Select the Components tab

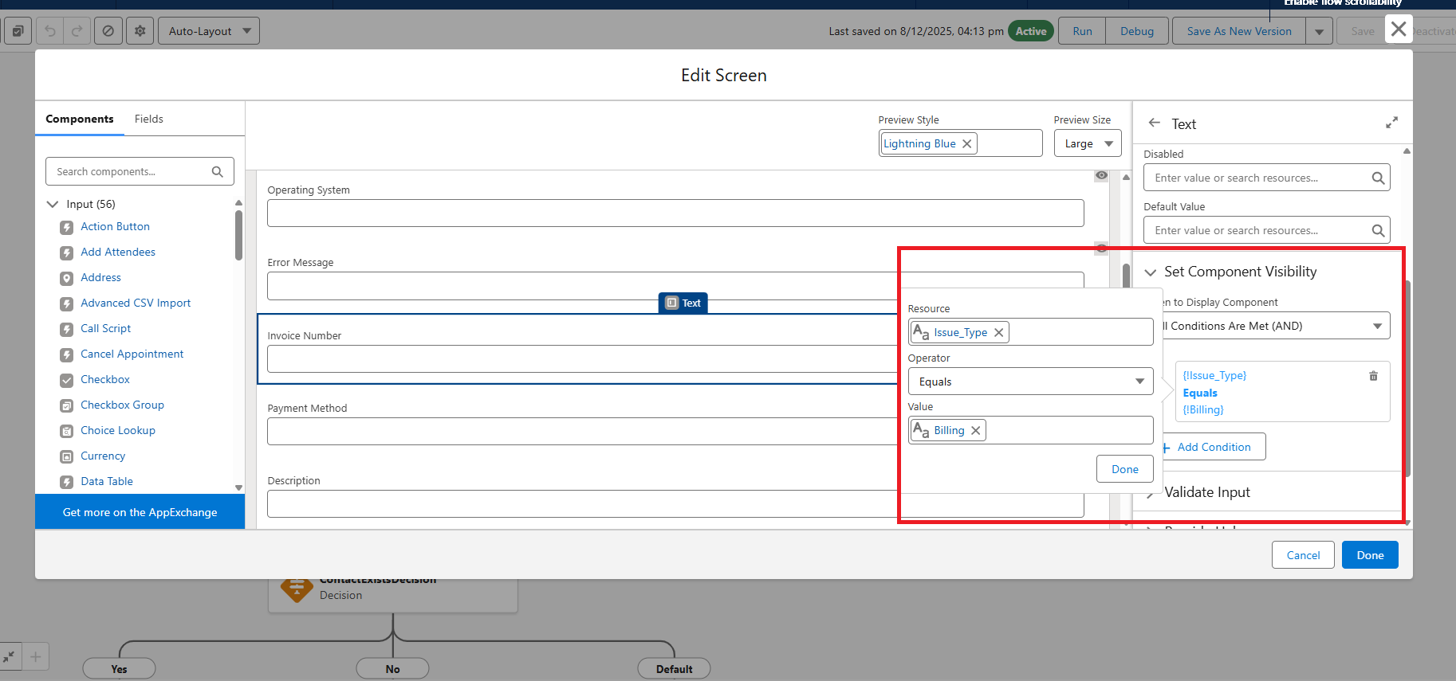[x=80, y=119]
